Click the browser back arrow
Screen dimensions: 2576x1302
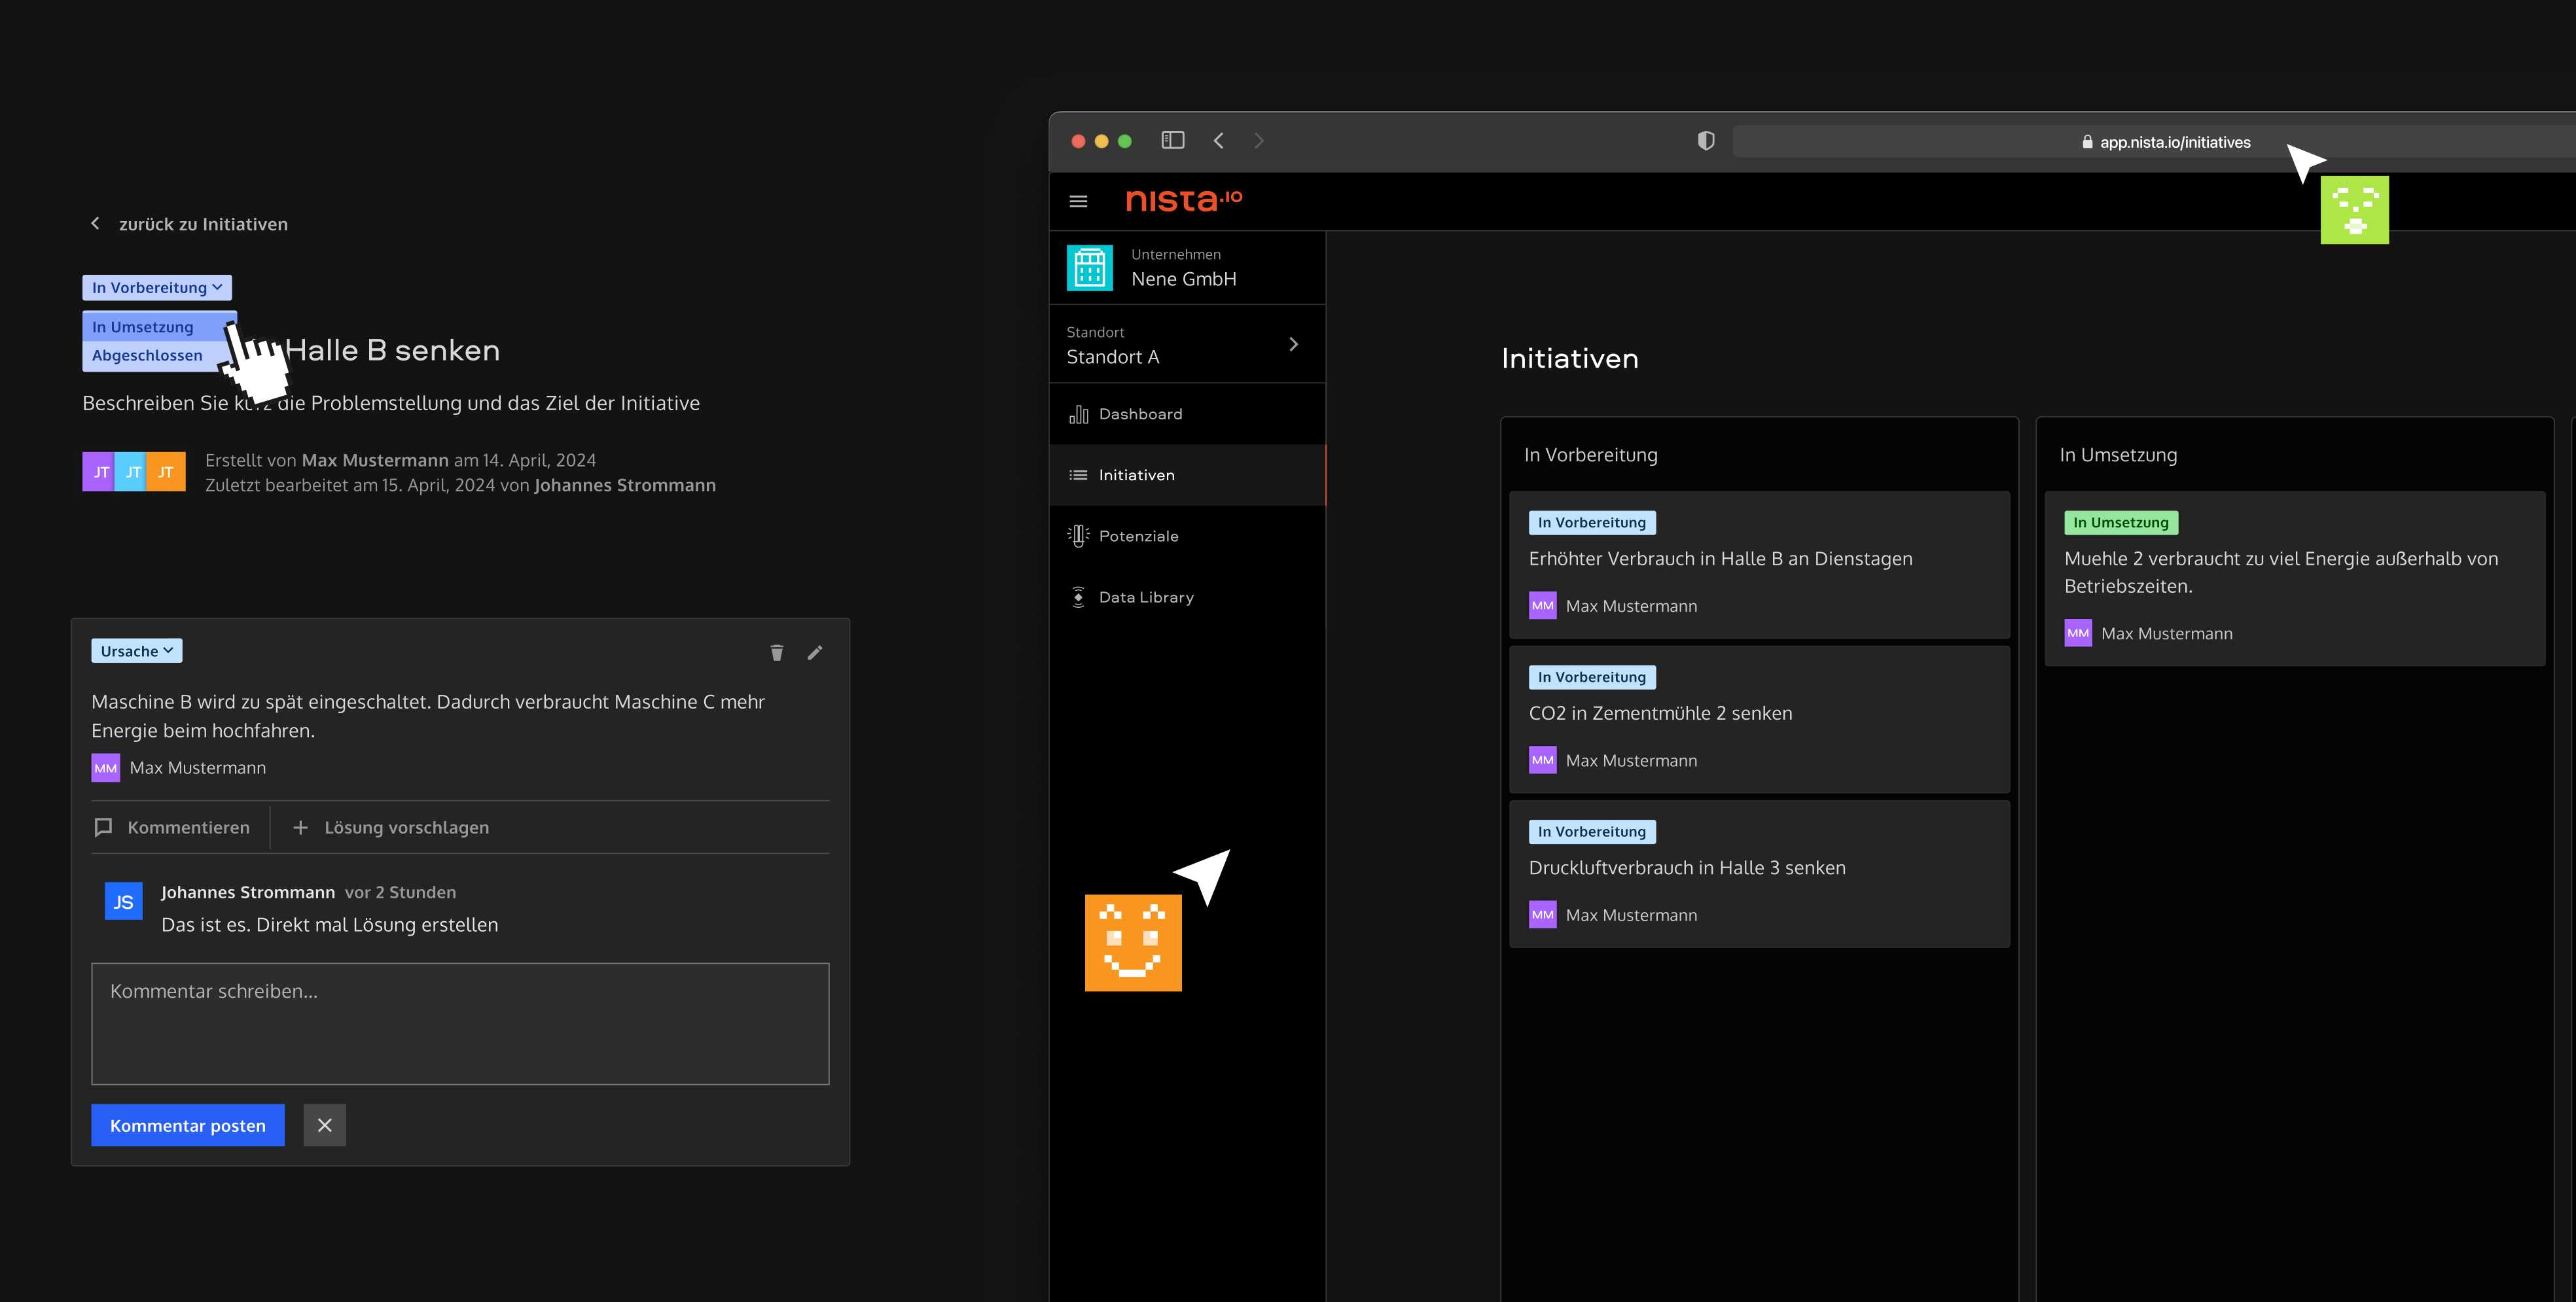[x=1218, y=141]
